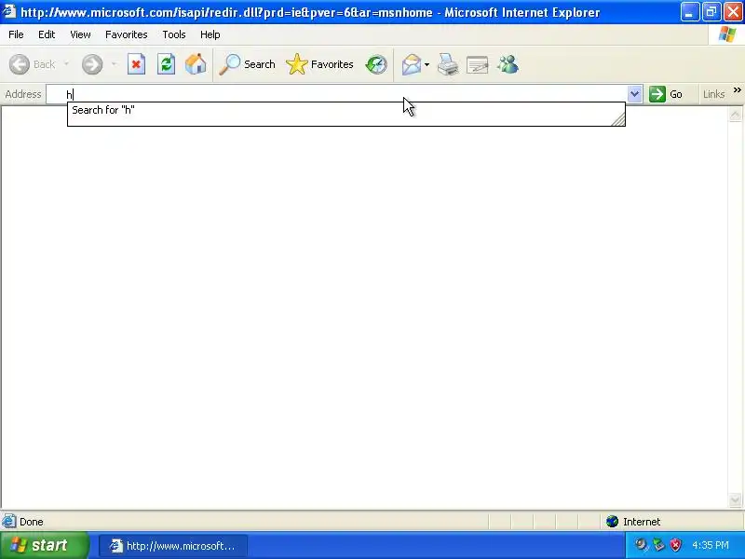Open the Edit menu
This screenshot has height=559, width=745.
(x=47, y=34)
